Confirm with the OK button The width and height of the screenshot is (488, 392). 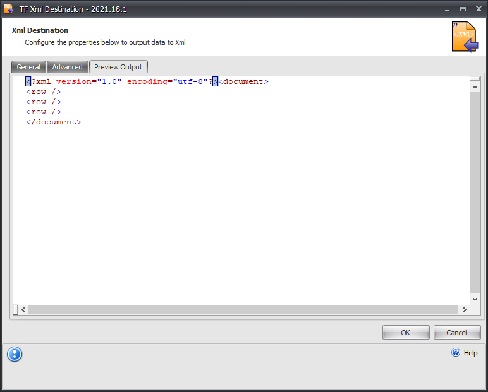pos(406,333)
